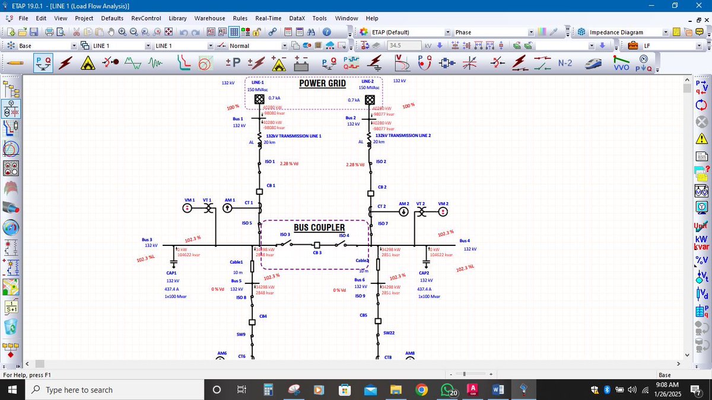Screen dimensions: 712x400
Task: Open the Load Flow Display Options icon
Action: pyautogui.click(x=701, y=207)
